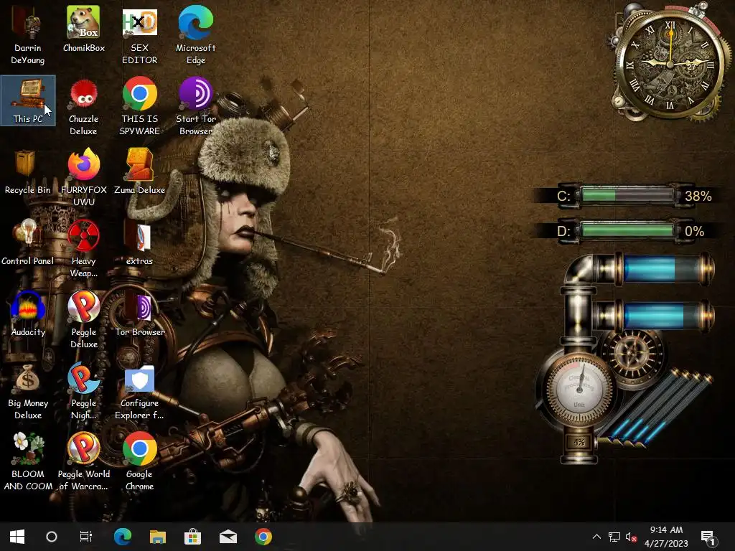Show hidden system tray icons
This screenshot has width=735, height=551.
coord(596,537)
